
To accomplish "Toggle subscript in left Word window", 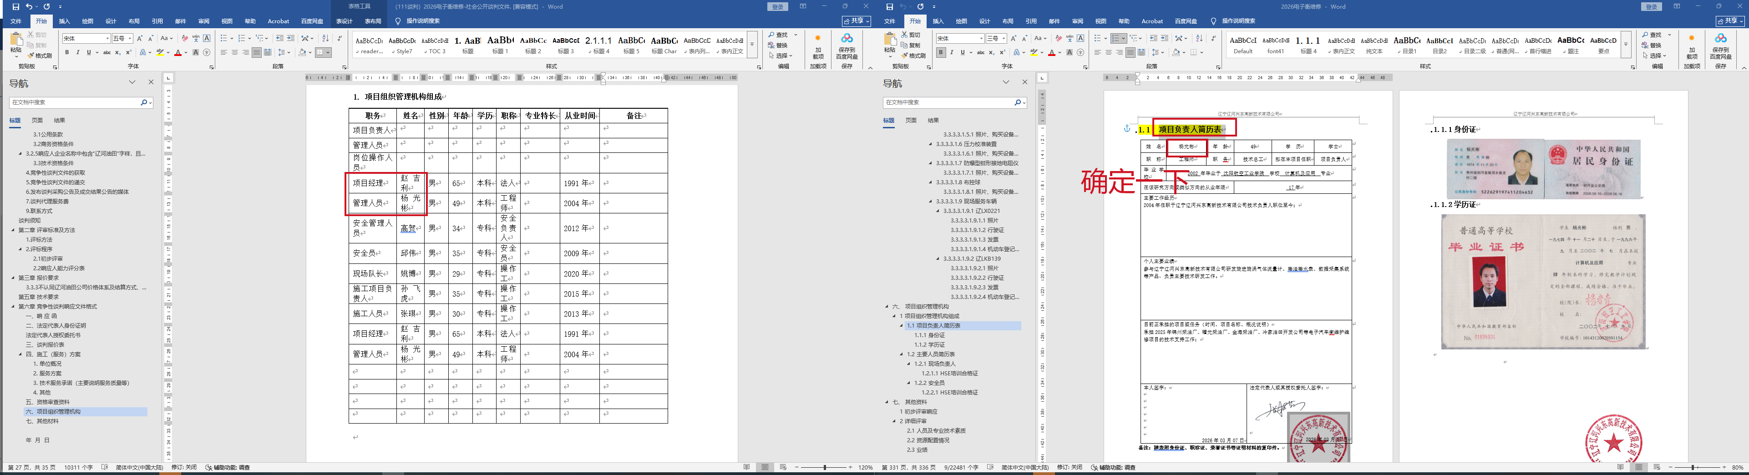I will click(118, 52).
